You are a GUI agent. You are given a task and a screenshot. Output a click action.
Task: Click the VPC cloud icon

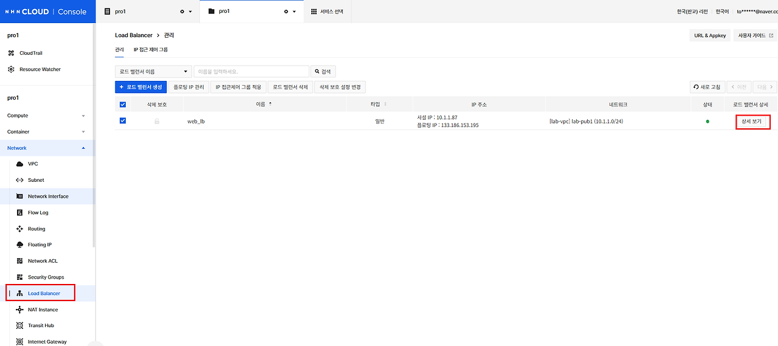click(x=19, y=164)
